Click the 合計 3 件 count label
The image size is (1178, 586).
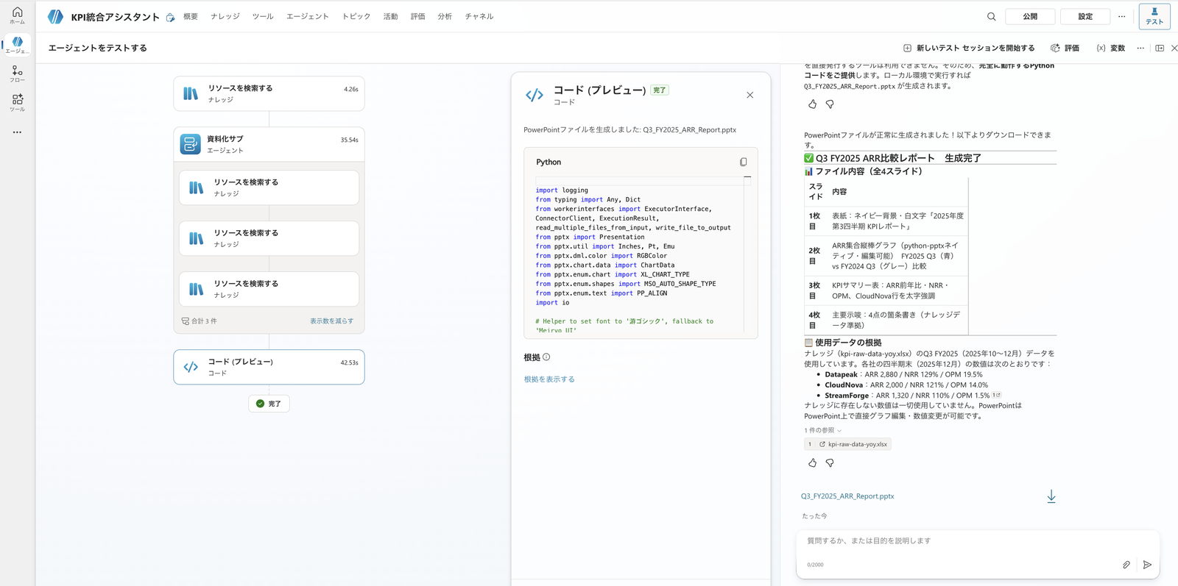[199, 321]
